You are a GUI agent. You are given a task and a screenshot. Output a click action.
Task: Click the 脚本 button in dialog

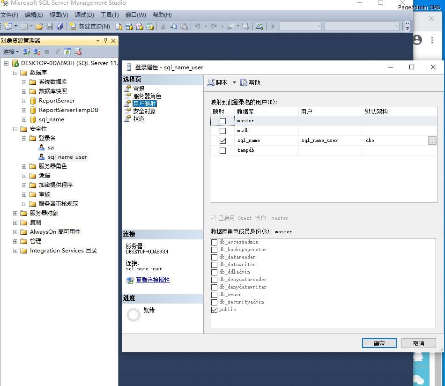tap(217, 82)
